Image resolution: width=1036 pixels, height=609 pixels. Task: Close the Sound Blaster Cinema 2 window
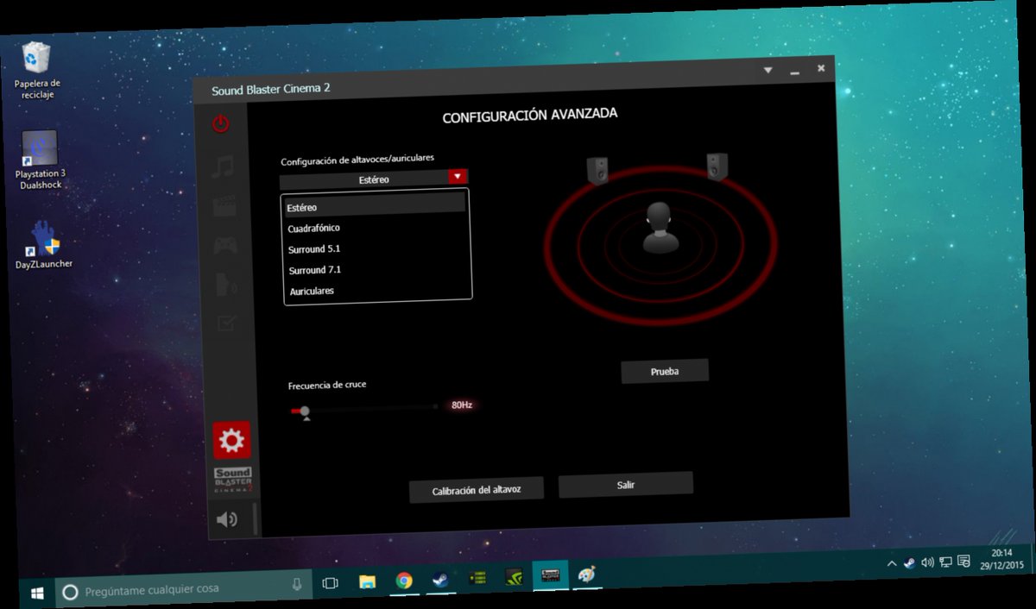tap(821, 67)
